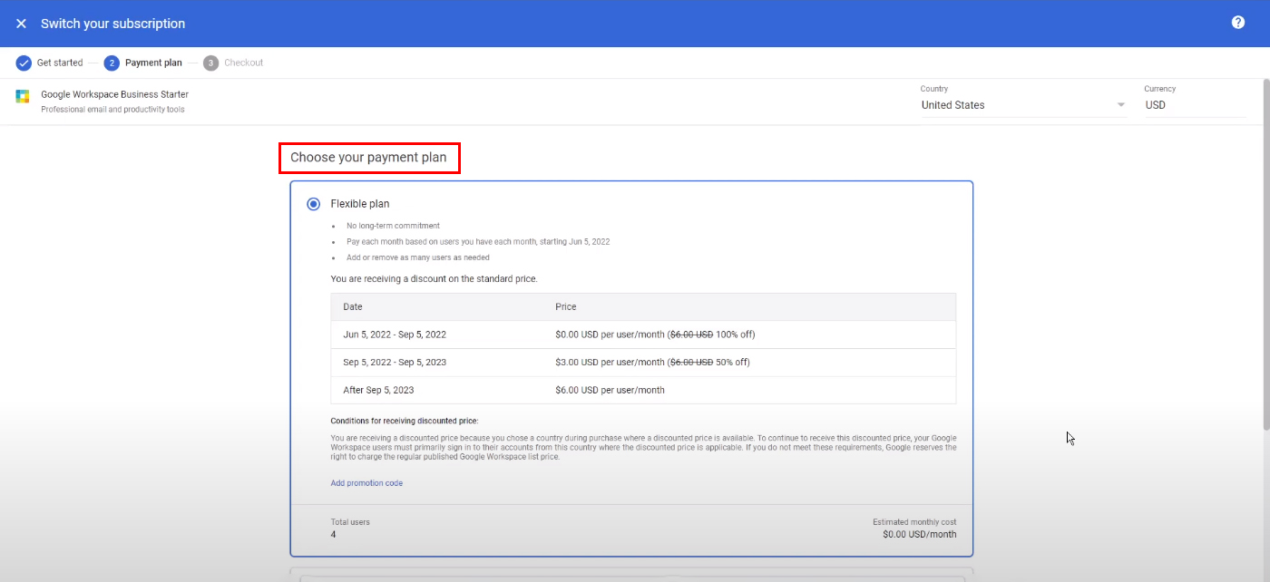Click the Date column header
Screen dimensions: 1270x582
point(353,307)
